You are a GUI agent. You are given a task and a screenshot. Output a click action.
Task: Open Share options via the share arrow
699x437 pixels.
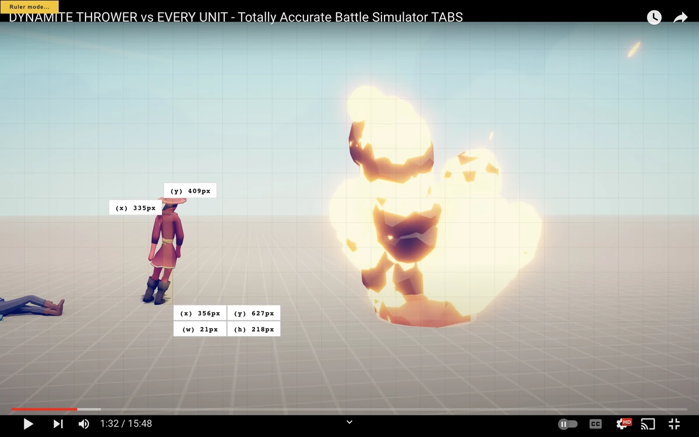[x=680, y=17]
